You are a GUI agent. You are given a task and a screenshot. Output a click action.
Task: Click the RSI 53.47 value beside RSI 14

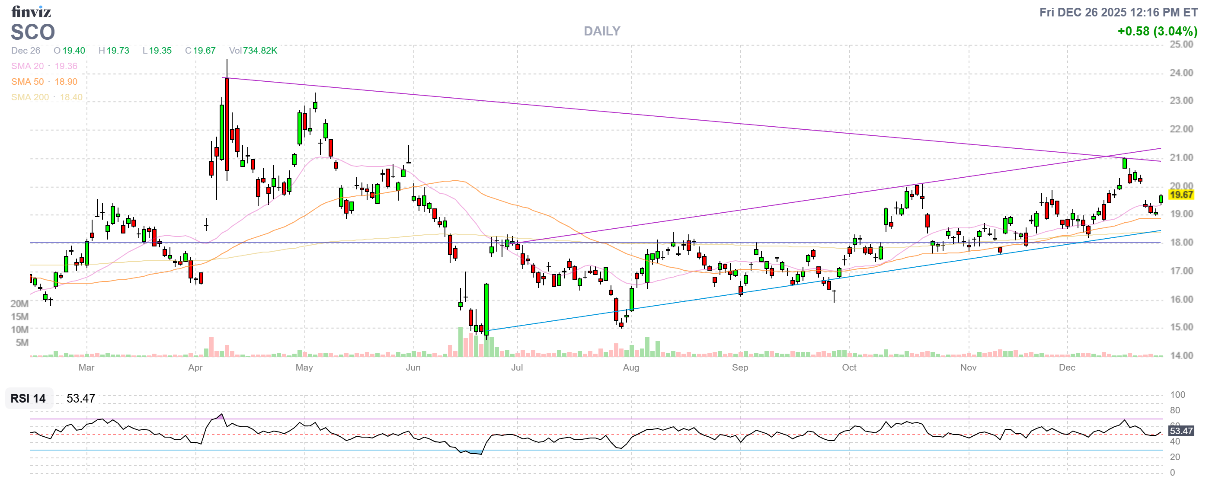(x=81, y=398)
